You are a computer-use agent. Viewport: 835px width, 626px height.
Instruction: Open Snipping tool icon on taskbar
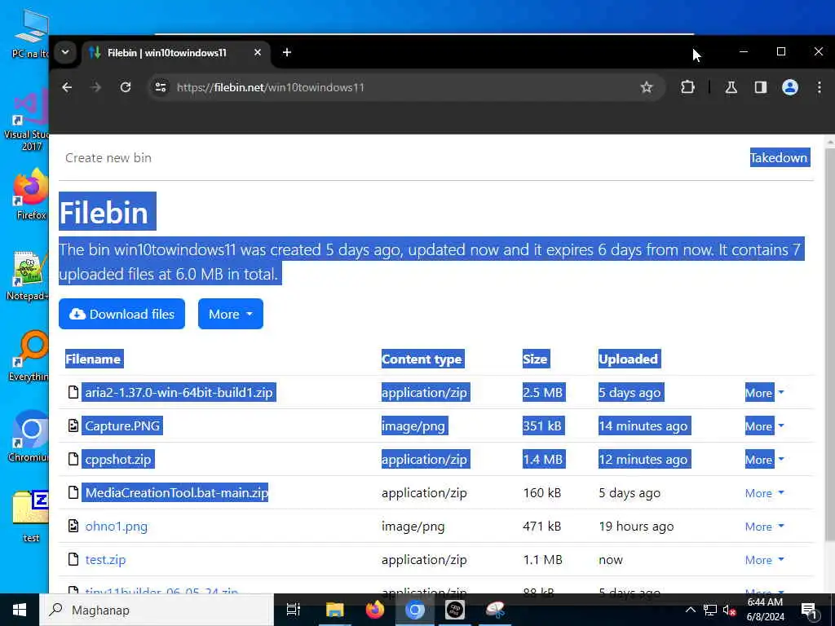click(x=495, y=610)
